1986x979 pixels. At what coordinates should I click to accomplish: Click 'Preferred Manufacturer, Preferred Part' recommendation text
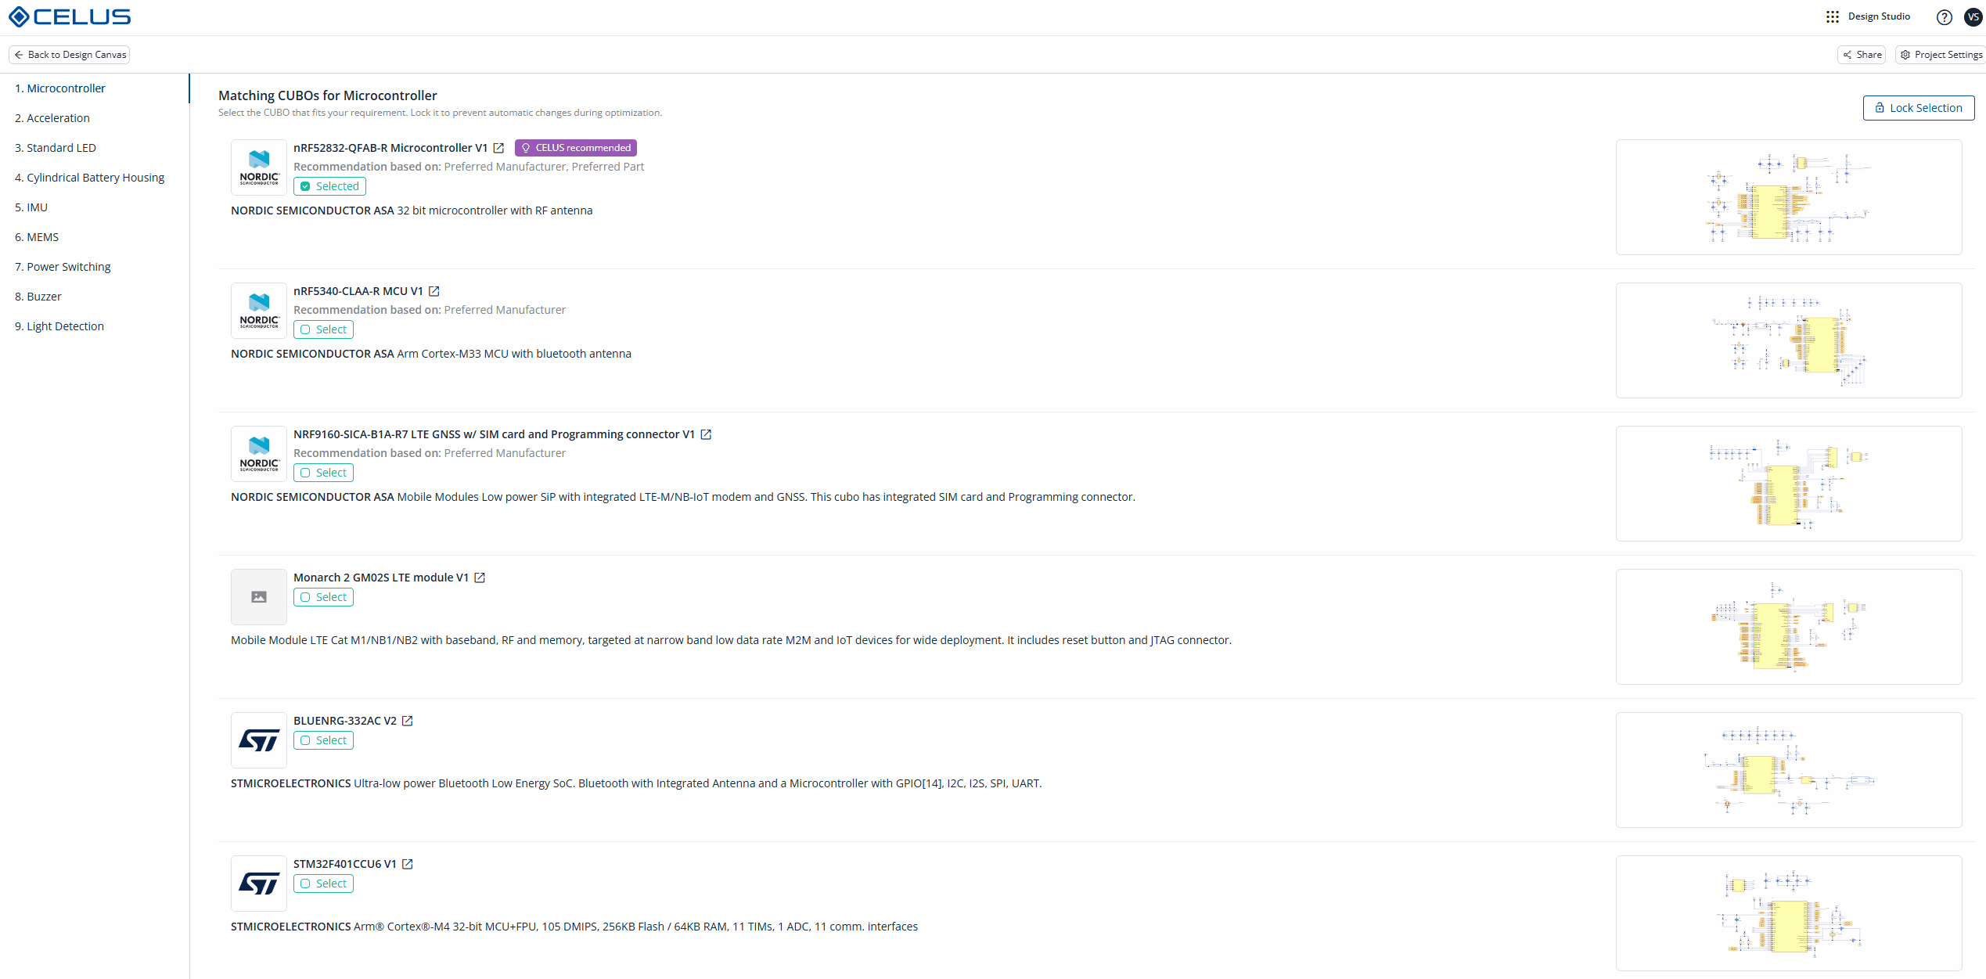click(x=544, y=167)
